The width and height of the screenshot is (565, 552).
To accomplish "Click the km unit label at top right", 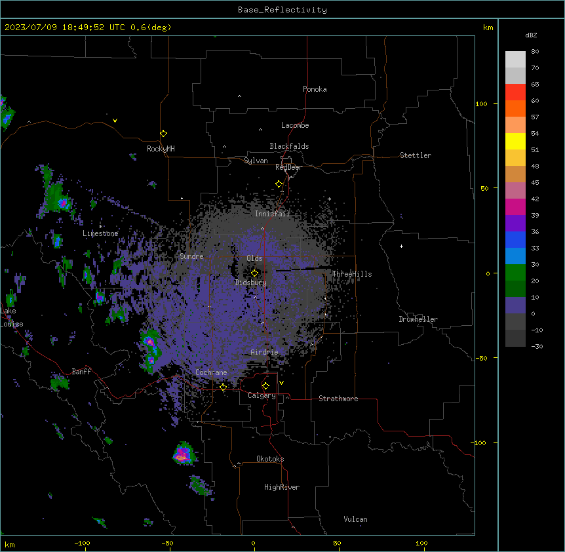I will click(x=488, y=28).
